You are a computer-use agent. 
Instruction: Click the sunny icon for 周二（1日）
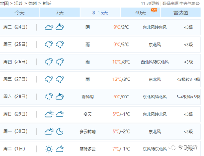49,149
